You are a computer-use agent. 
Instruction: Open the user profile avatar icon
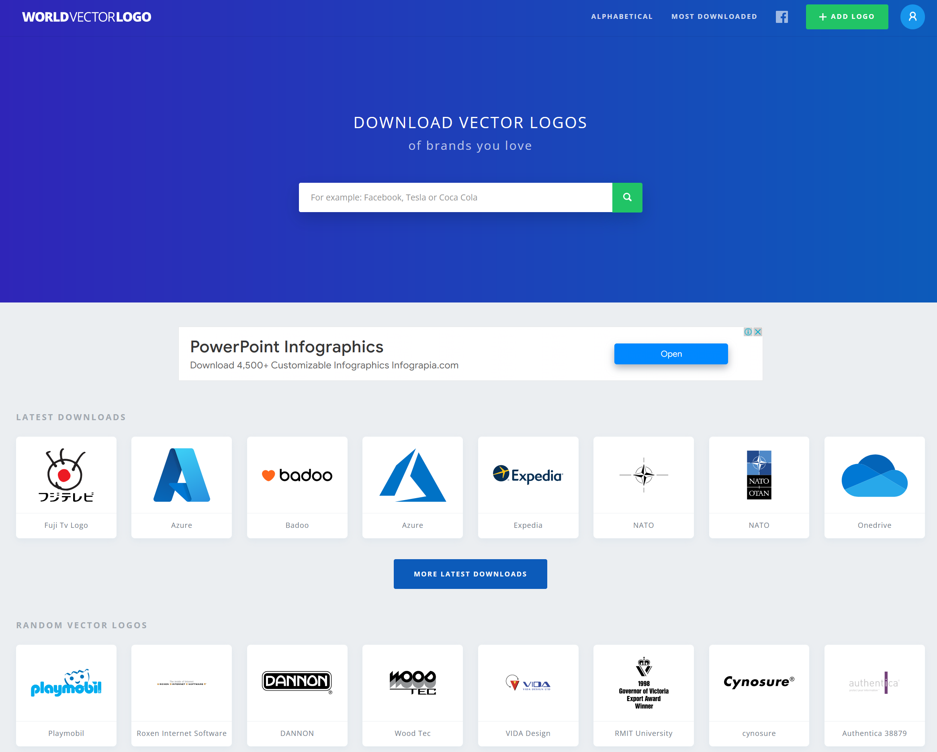(x=912, y=17)
